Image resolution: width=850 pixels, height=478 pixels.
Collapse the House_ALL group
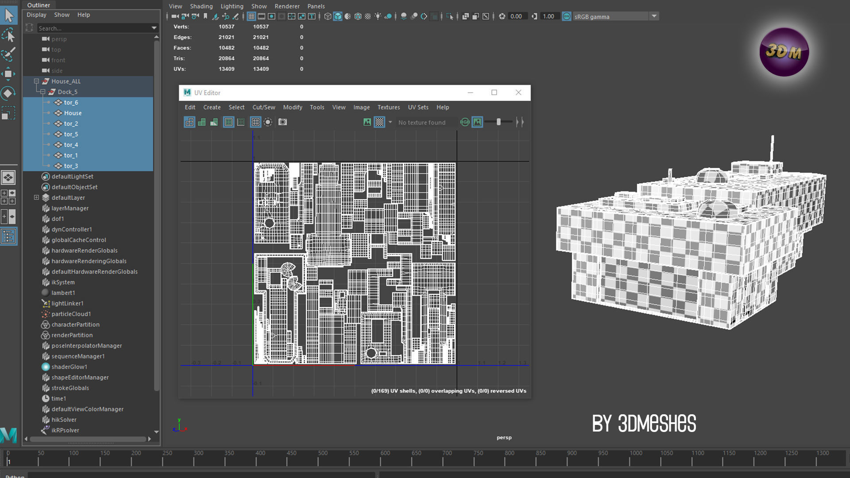click(36, 81)
